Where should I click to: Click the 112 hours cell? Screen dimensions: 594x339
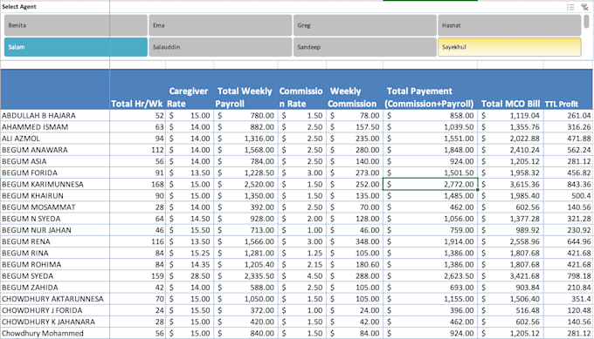[138, 150]
